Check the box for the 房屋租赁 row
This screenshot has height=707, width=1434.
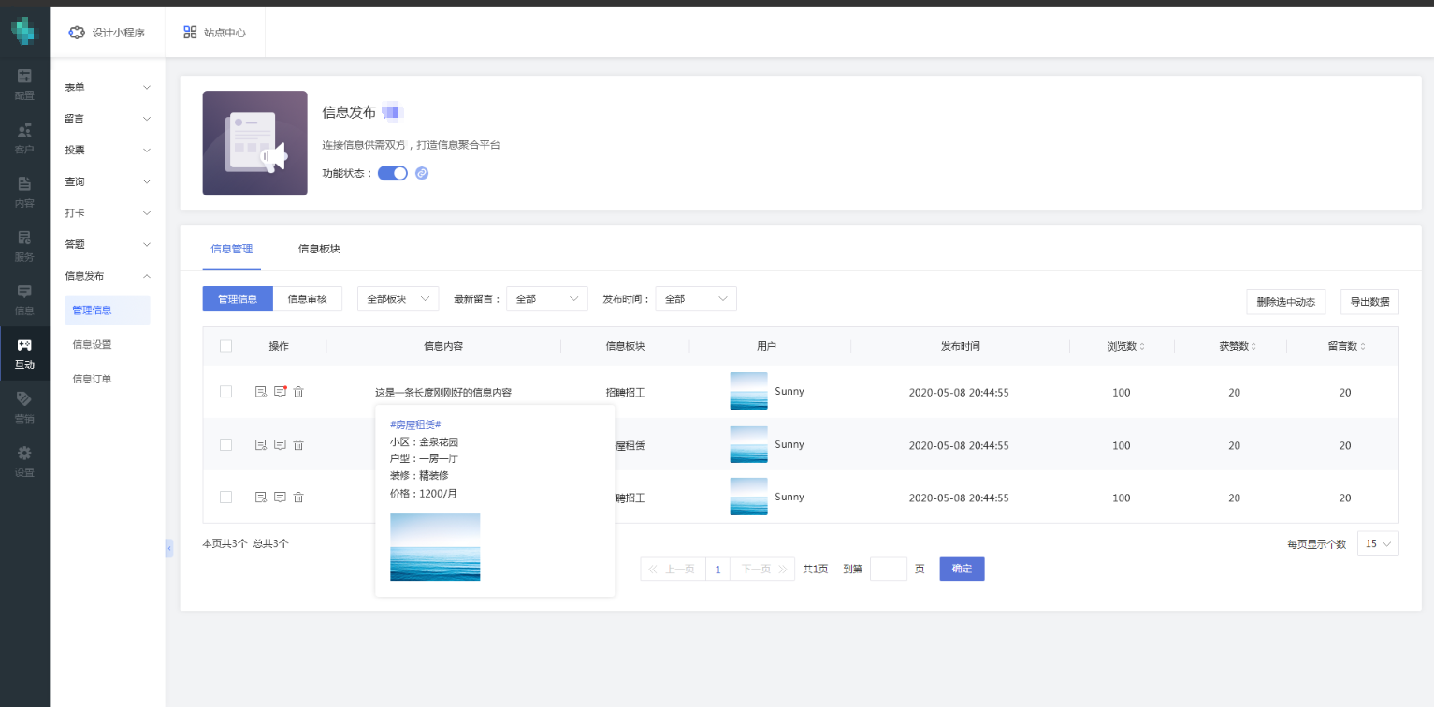[x=225, y=444]
